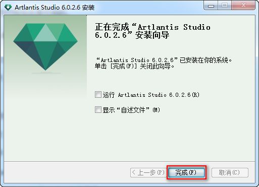This screenshot has height=187, width=259.
Task: Click text 单击 [完成(F)] 关闭此向导
Action: [x=134, y=67]
